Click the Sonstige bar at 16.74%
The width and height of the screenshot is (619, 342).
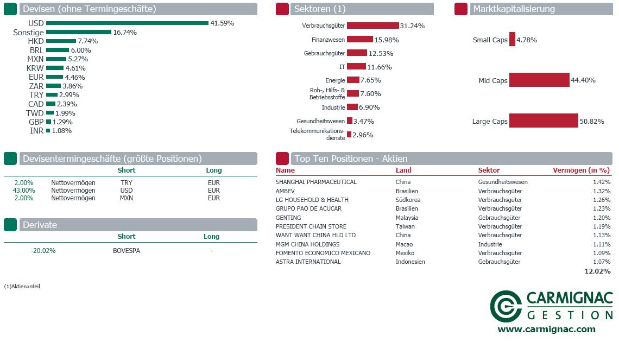(79, 33)
